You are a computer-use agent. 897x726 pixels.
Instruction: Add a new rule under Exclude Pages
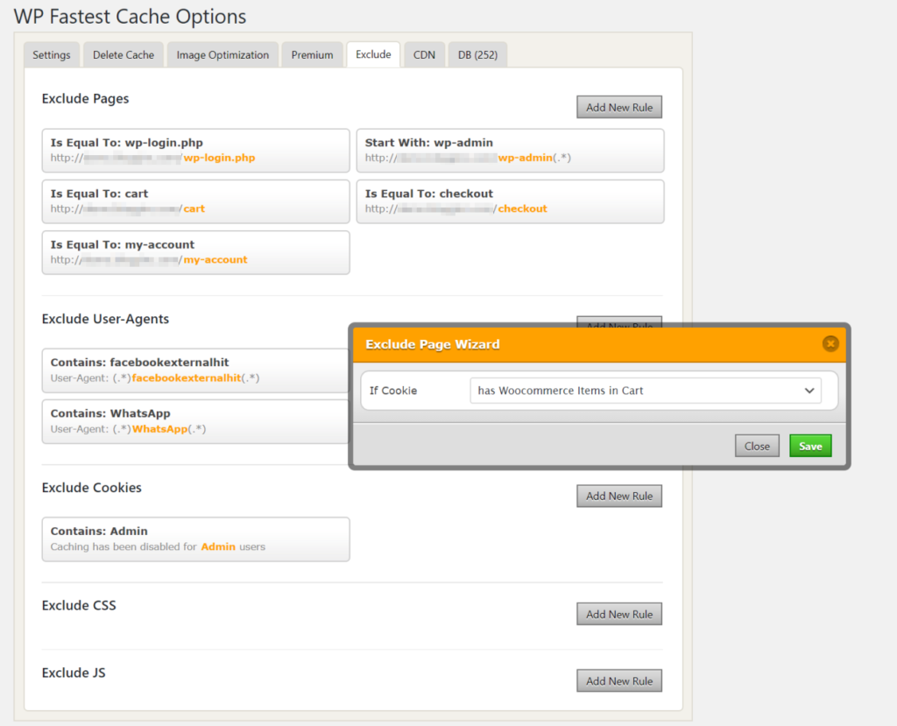(x=619, y=107)
